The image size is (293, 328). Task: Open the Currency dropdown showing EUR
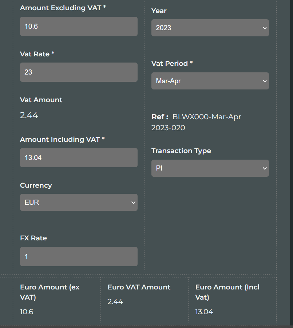tap(79, 202)
